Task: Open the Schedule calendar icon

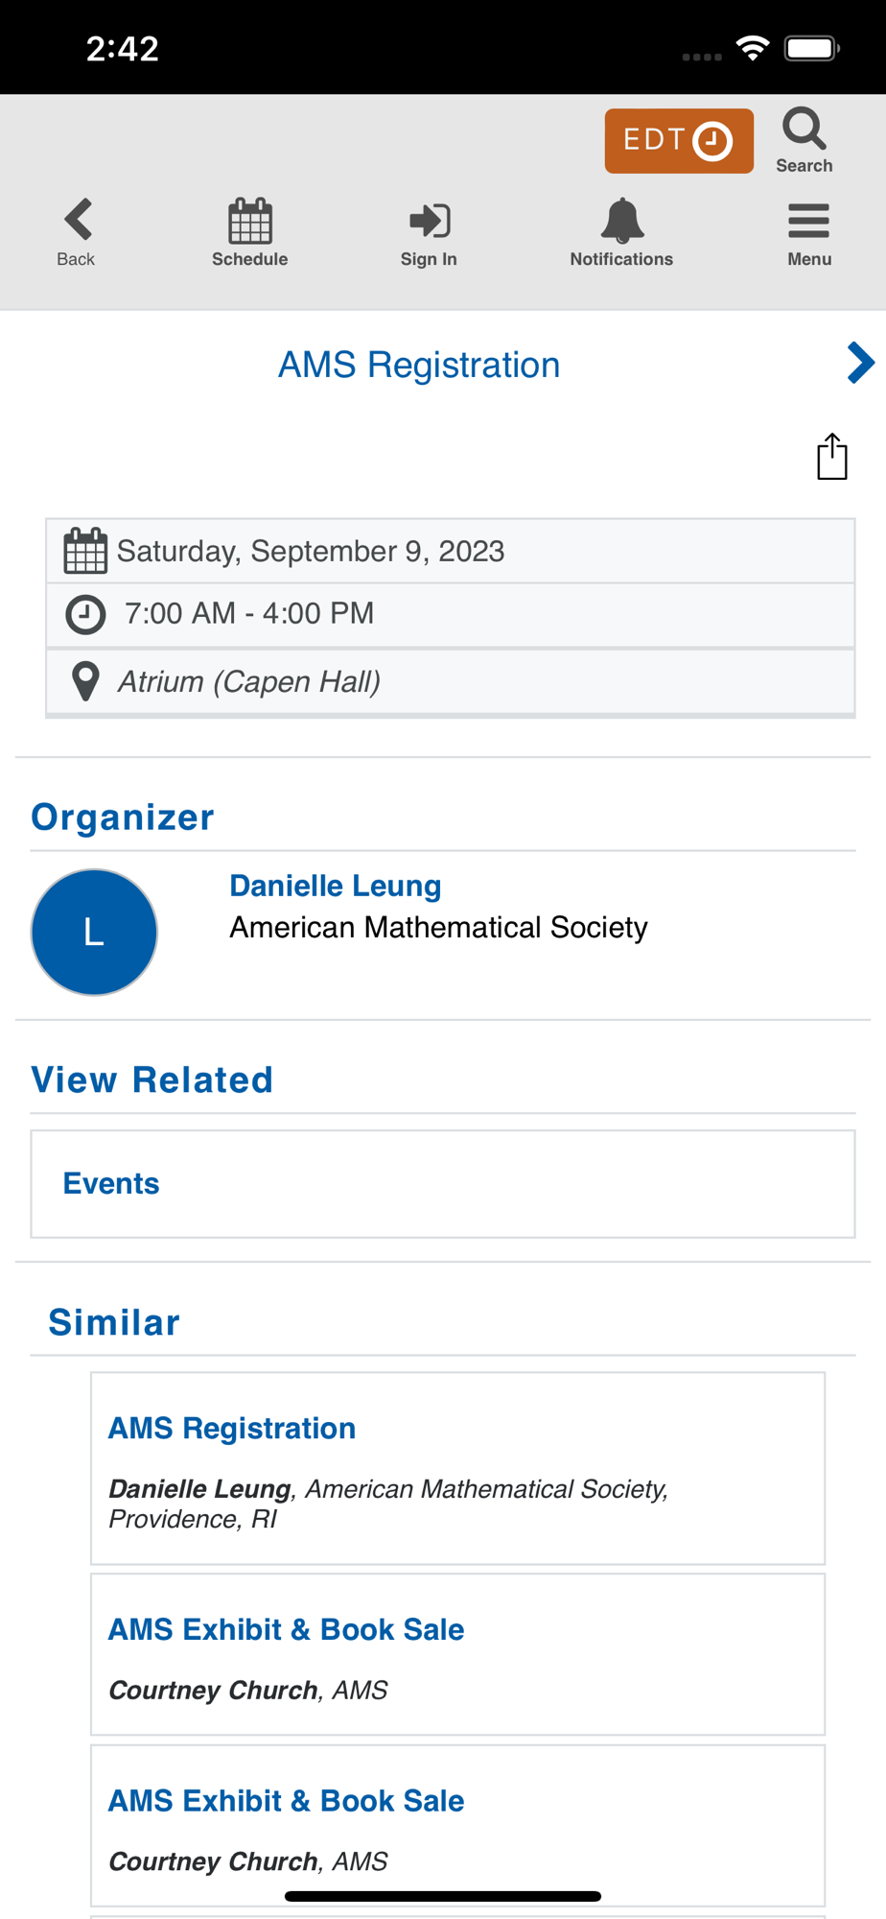Action: (x=250, y=222)
